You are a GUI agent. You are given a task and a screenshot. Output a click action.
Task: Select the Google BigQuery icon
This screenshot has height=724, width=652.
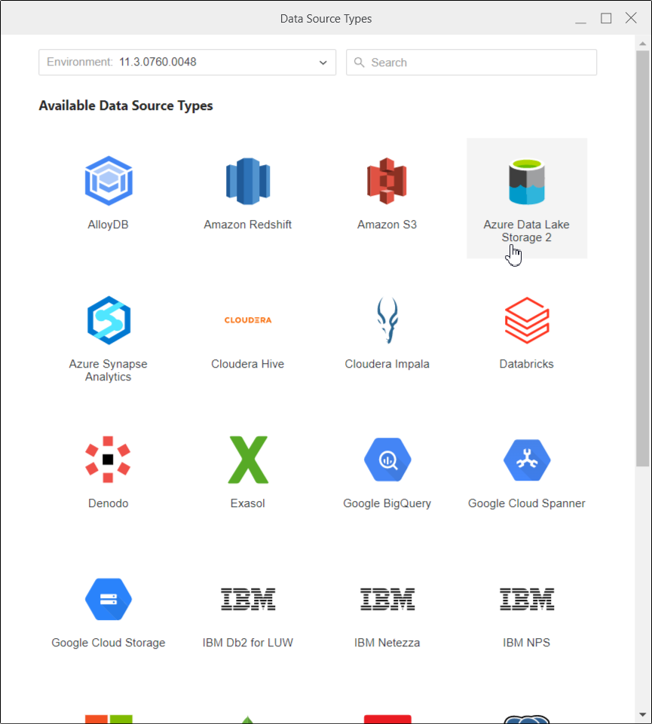point(387,459)
